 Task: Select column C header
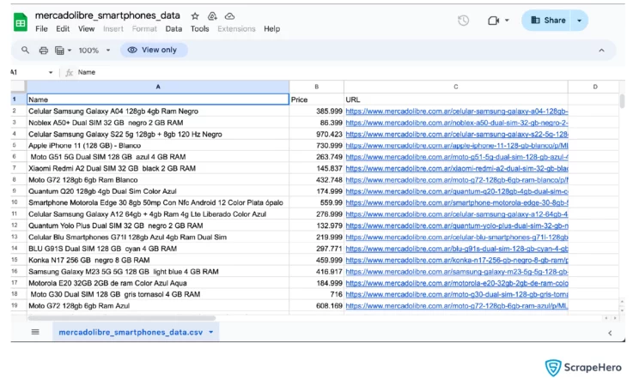point(455,87)
